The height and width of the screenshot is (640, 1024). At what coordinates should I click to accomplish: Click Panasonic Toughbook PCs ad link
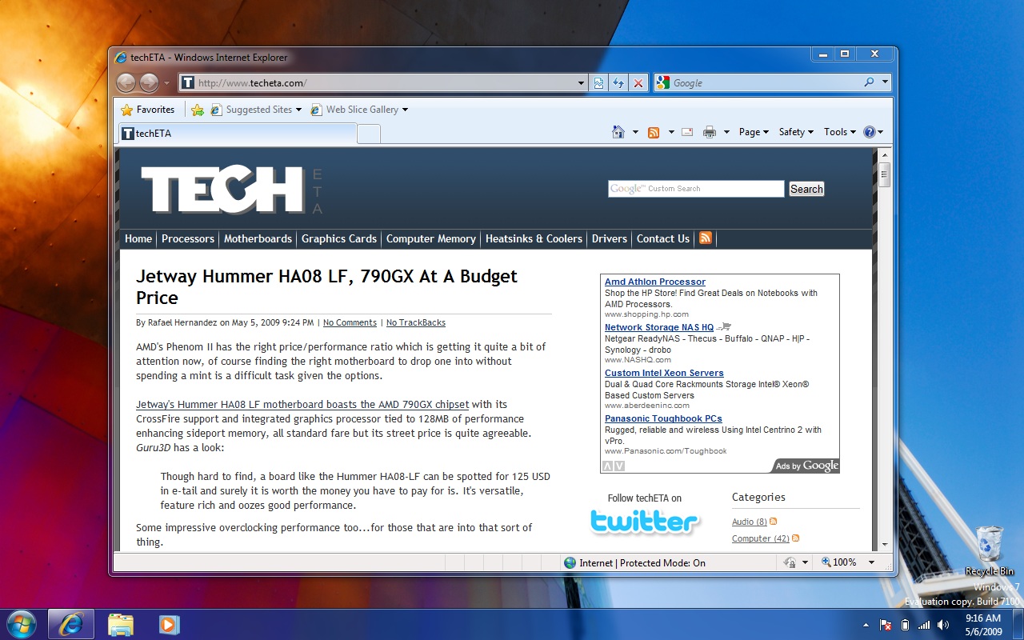(663, 418)
